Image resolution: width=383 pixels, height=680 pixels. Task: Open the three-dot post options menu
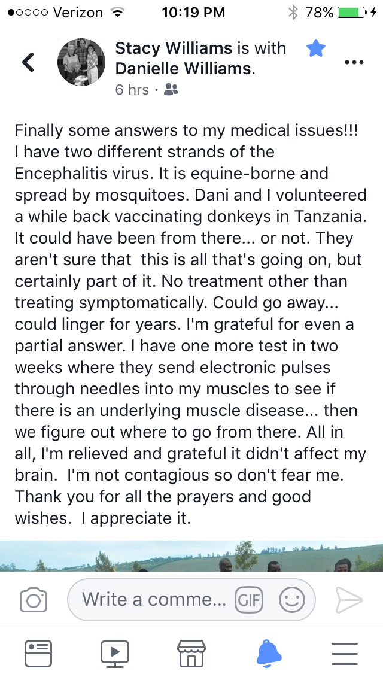354,62
